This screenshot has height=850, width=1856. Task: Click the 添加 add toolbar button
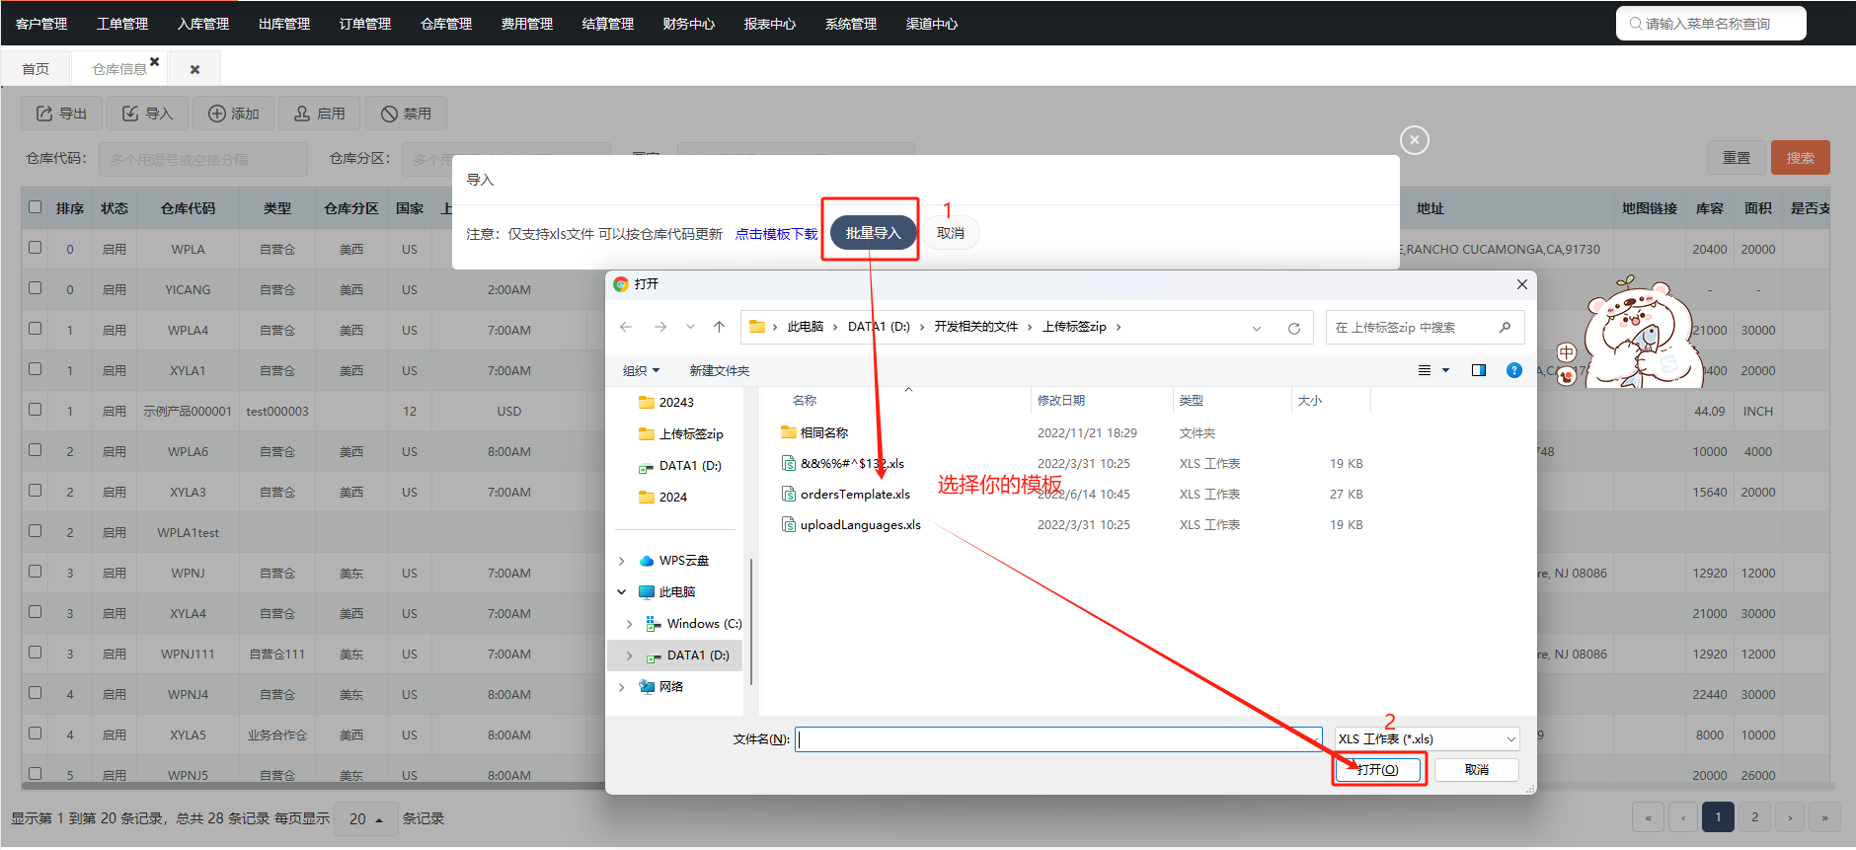(233, 114)
